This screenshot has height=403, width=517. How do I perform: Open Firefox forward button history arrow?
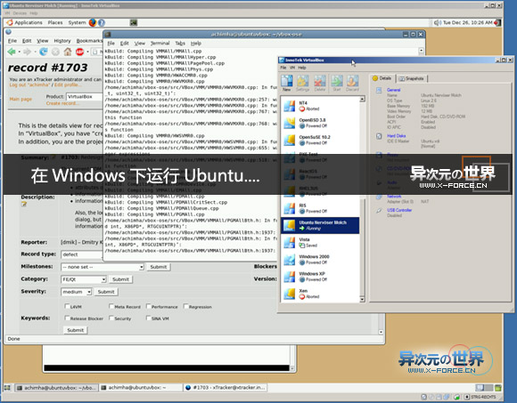(x=36, y=52)
